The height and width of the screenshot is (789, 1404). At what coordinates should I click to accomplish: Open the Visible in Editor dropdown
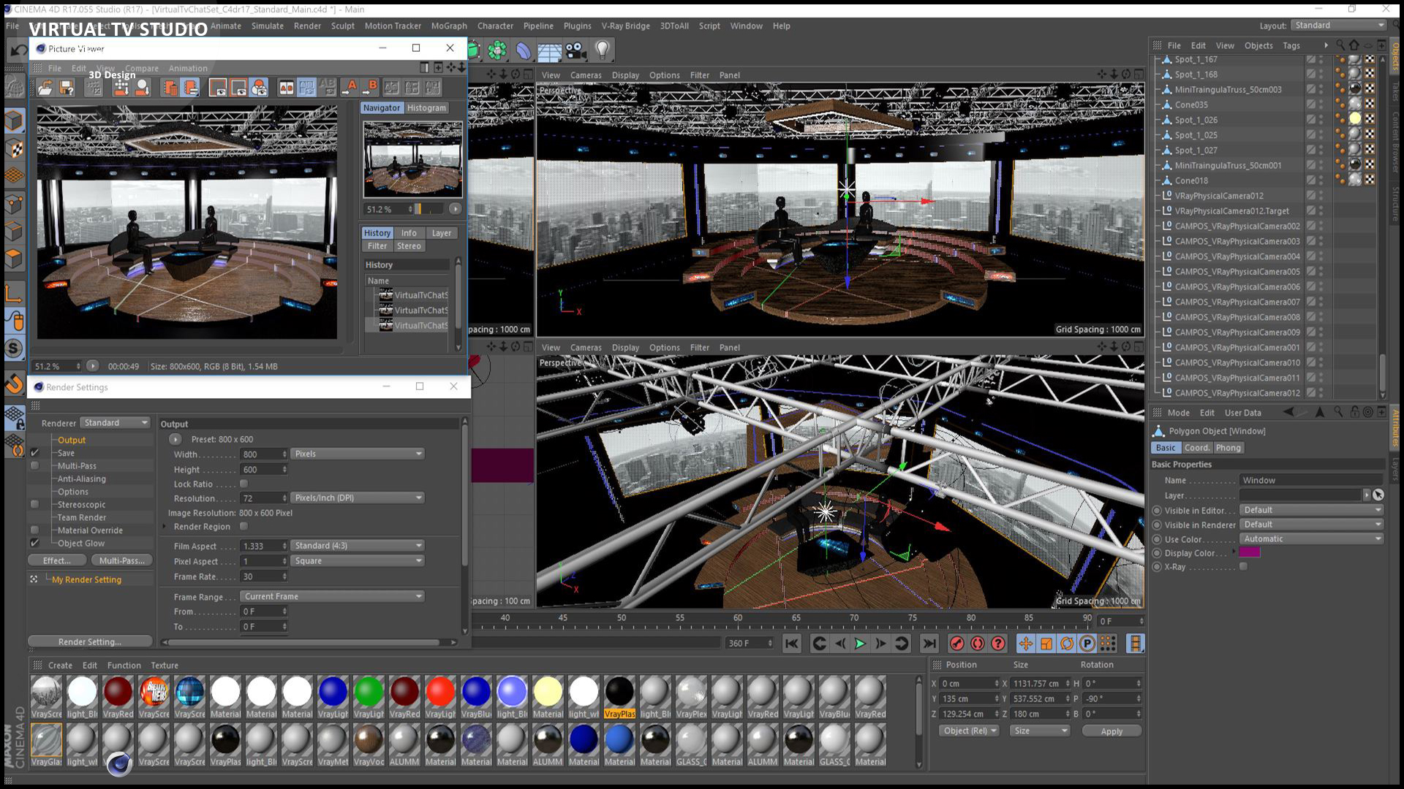pyautogui.click(x=1312, y=510)
